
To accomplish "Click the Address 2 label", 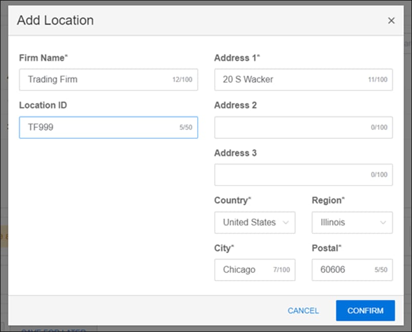I will pos(235,105).
